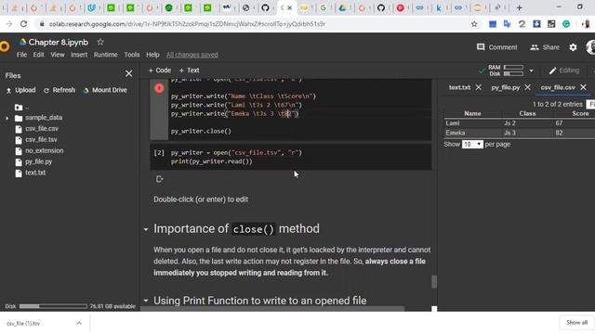Screen dimensions: 595x334
Task: Click the Grammarly extension icon
Action: click(x=566, y=24)
